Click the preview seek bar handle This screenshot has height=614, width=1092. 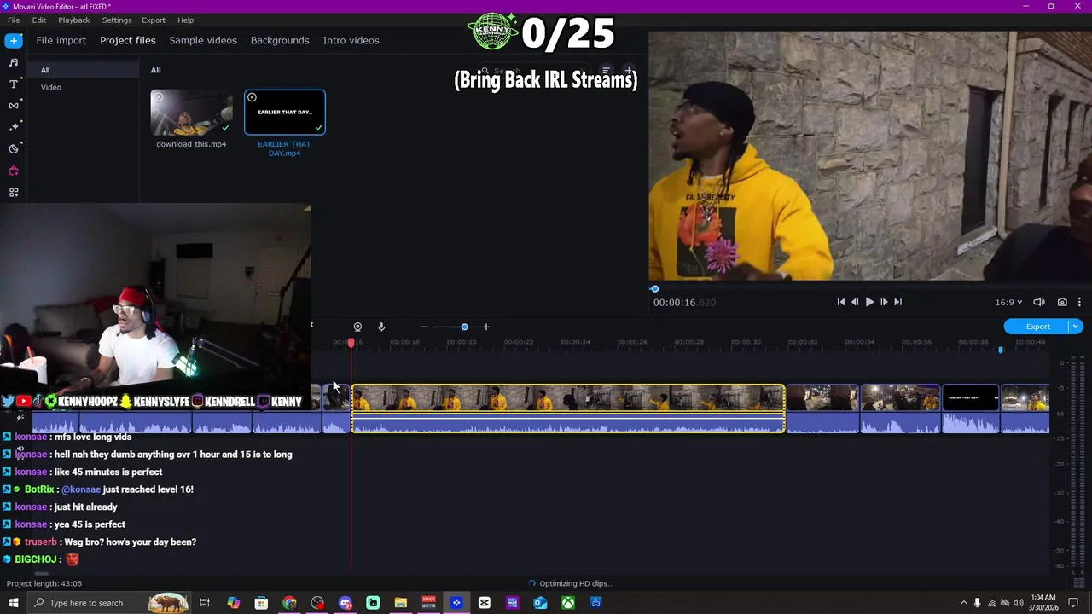pyautogui.click(x=654, y=289)
